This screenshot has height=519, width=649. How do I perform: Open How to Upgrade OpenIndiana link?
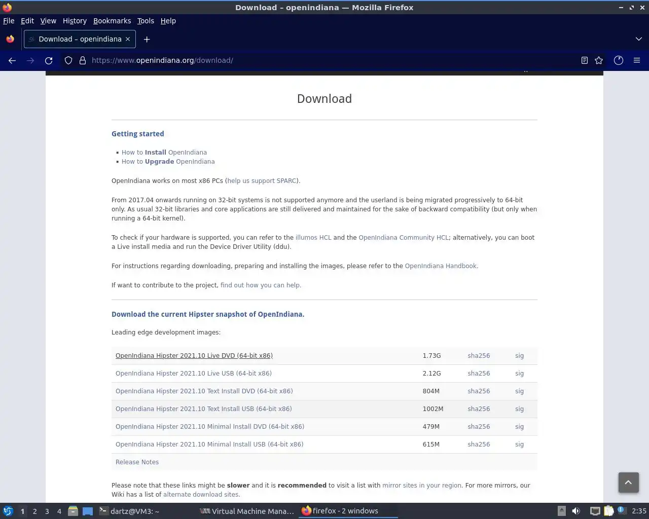click(x=168, y=161)
